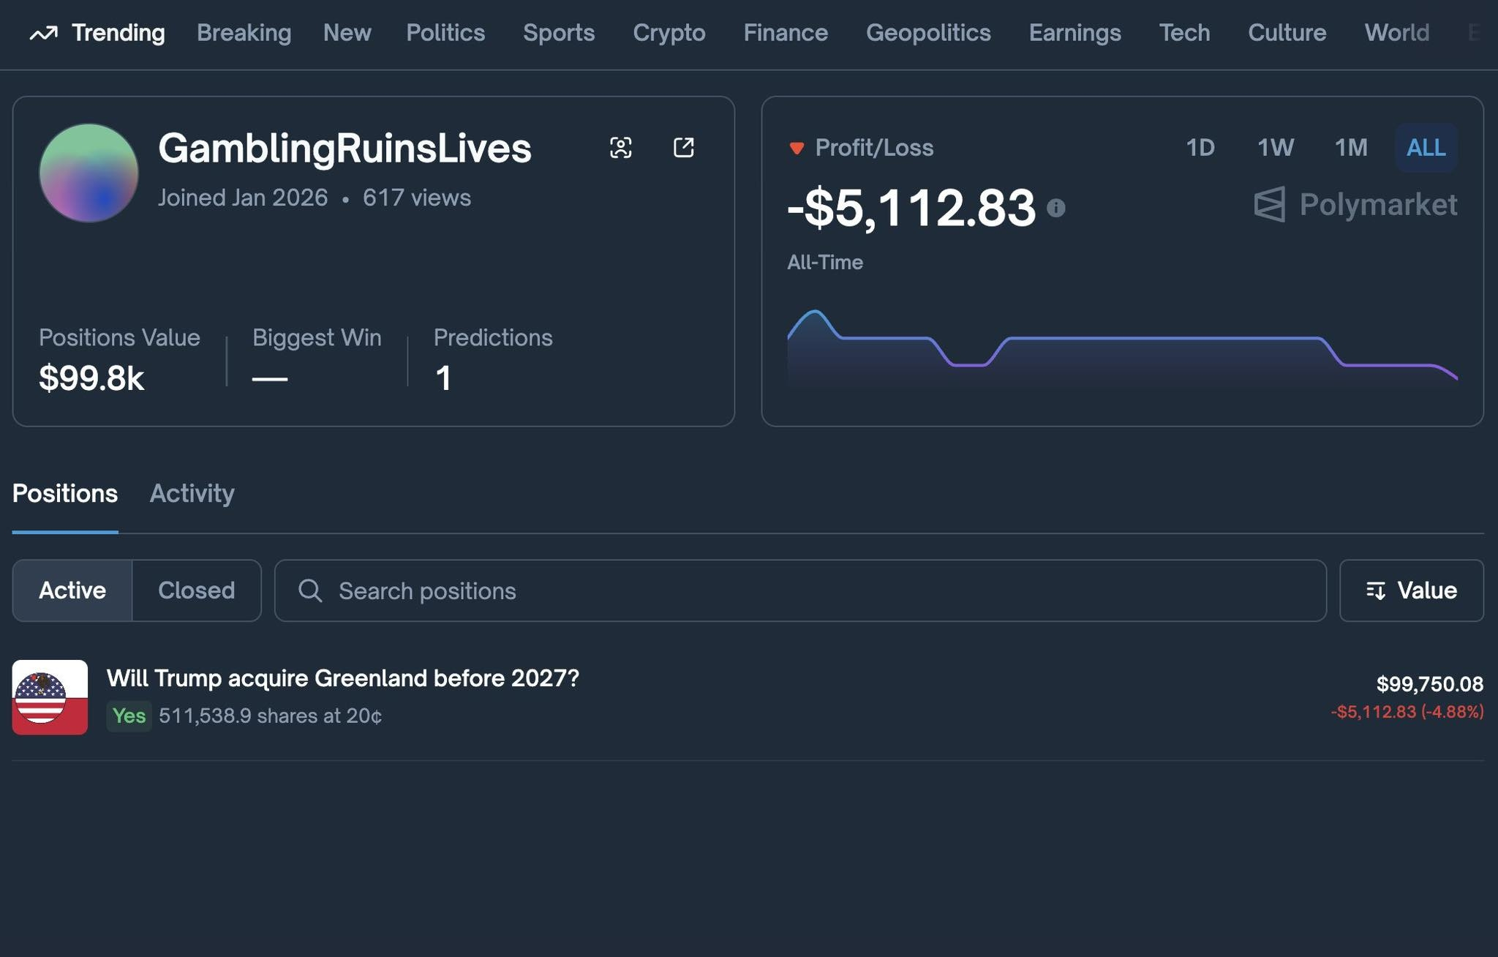Open the Greenland market thumbnail
This screenshot has width=1498, height=957.
click(50, 697)
